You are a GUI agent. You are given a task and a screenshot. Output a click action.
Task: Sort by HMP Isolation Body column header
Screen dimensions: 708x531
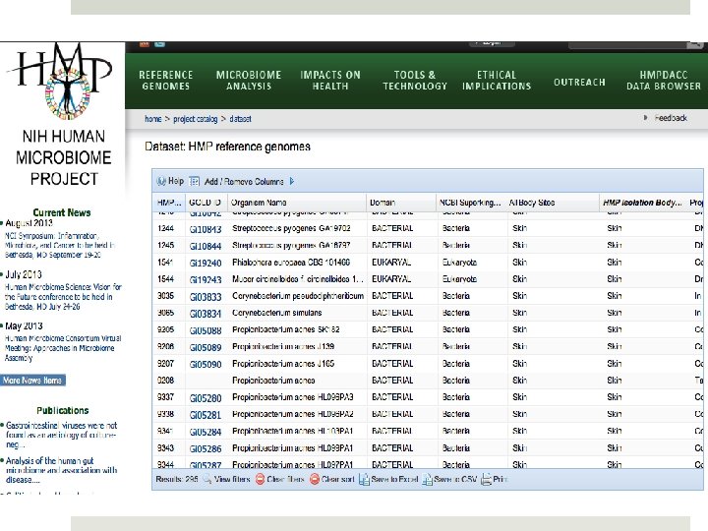click(643, 203)
